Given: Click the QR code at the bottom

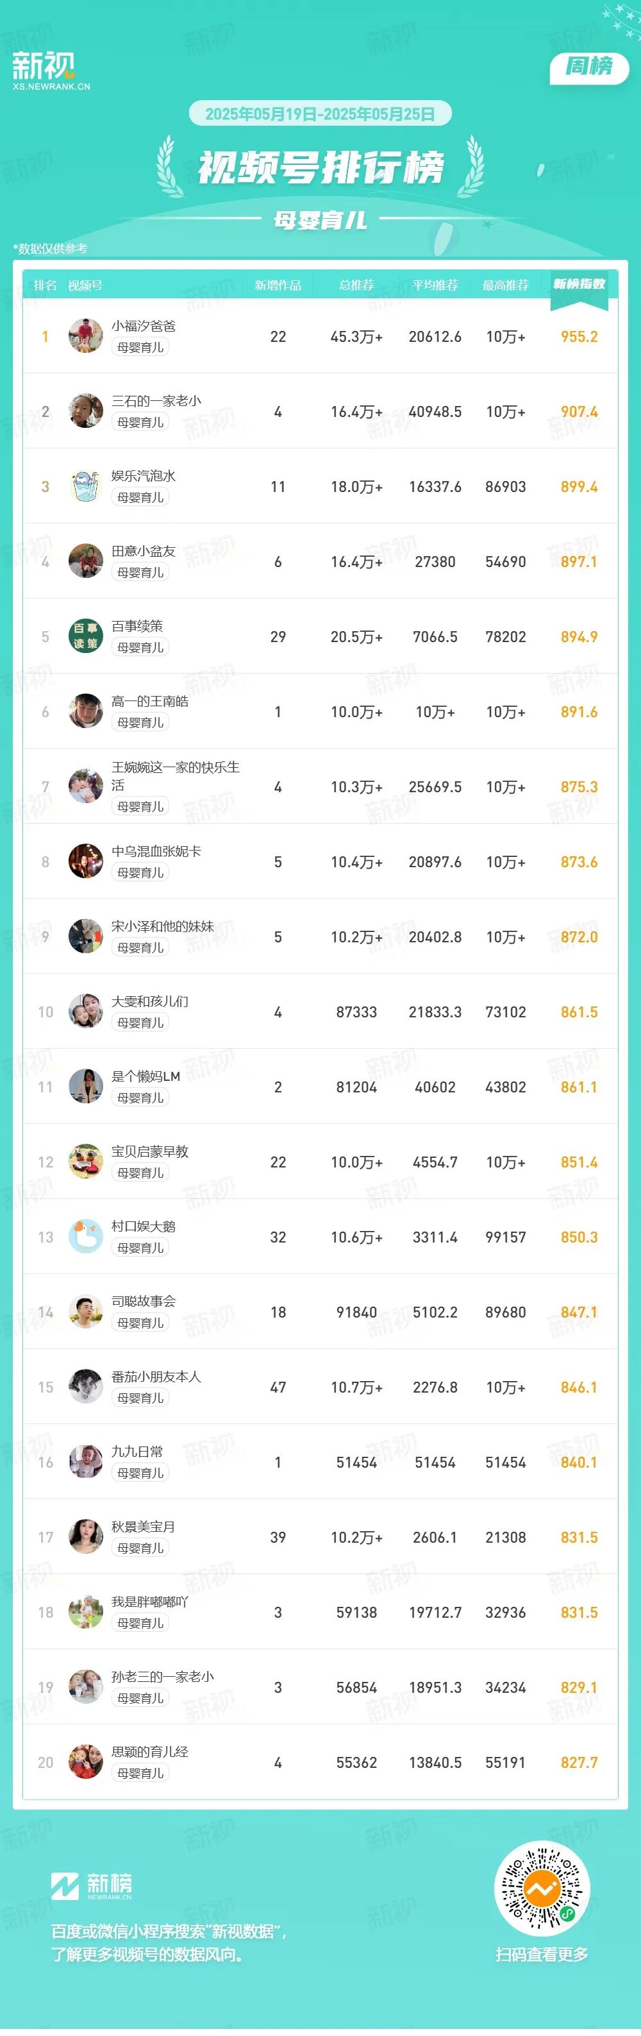Looking at the screenshot, I should pyautogui.click(x=542, y=1890).
